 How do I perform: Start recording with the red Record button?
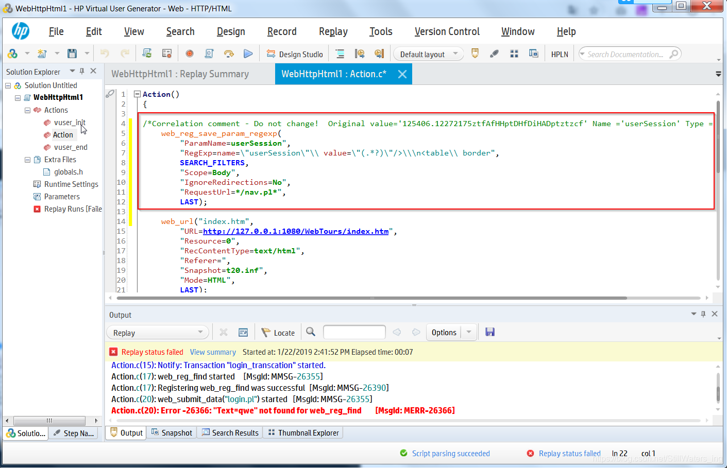(190, 54)
